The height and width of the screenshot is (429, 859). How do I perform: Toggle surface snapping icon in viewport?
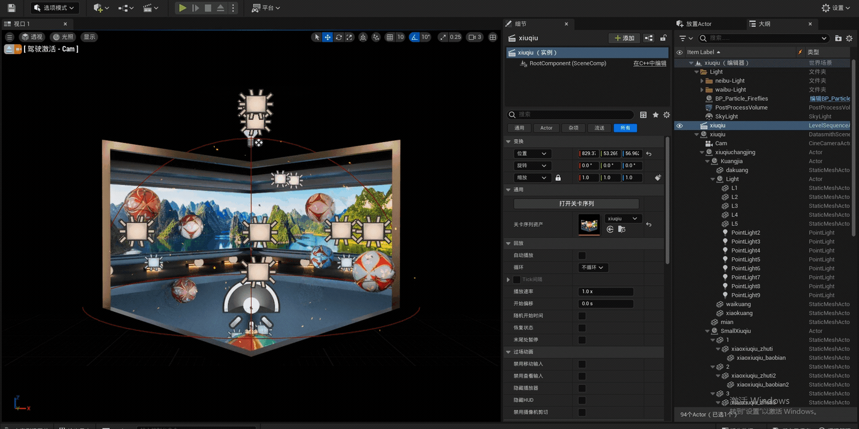pos(376,37)
